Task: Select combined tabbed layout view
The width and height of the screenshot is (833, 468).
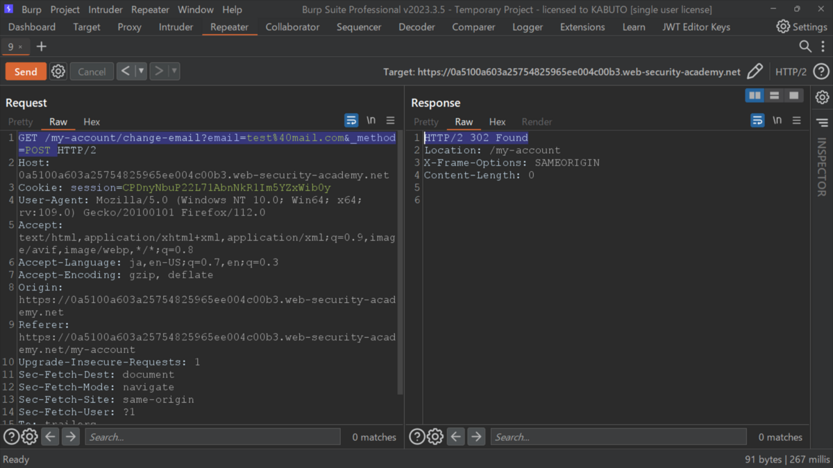Action: point(793,96)
